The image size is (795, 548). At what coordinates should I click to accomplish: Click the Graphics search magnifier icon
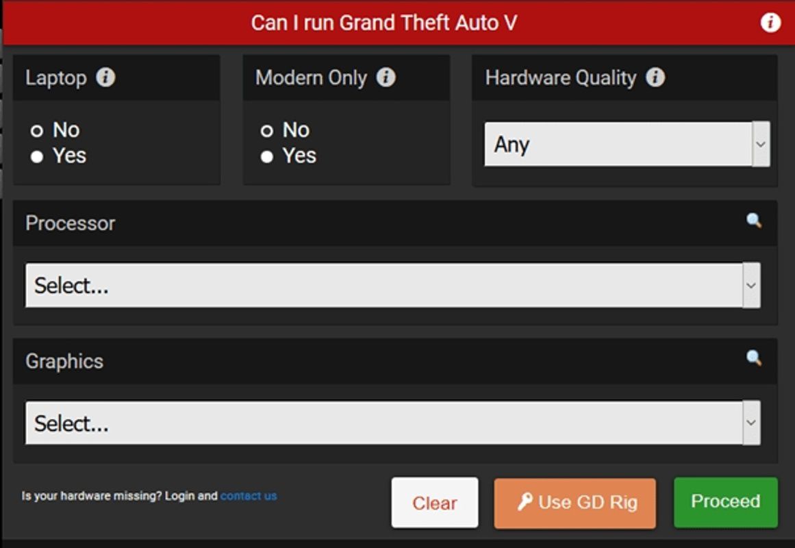pyautogui.click(x=753, y=358)
